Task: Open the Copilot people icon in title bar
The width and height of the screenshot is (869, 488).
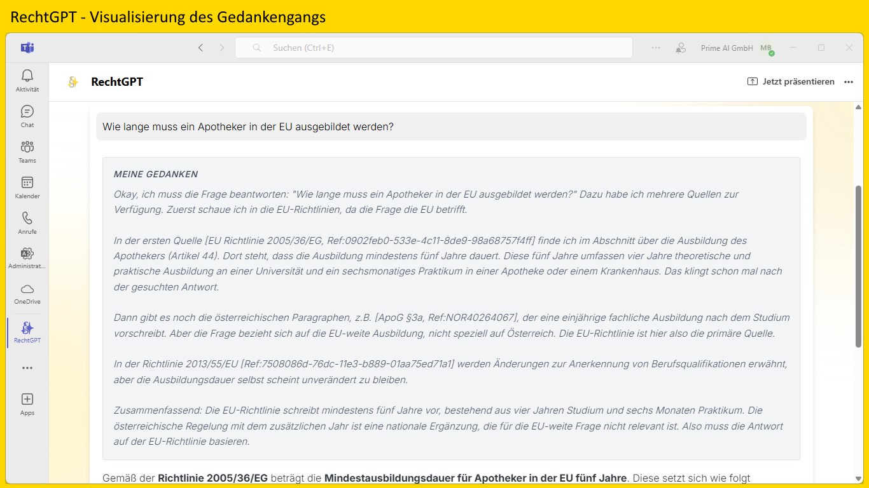Action: pyautogui.click(x=681, y=48)
